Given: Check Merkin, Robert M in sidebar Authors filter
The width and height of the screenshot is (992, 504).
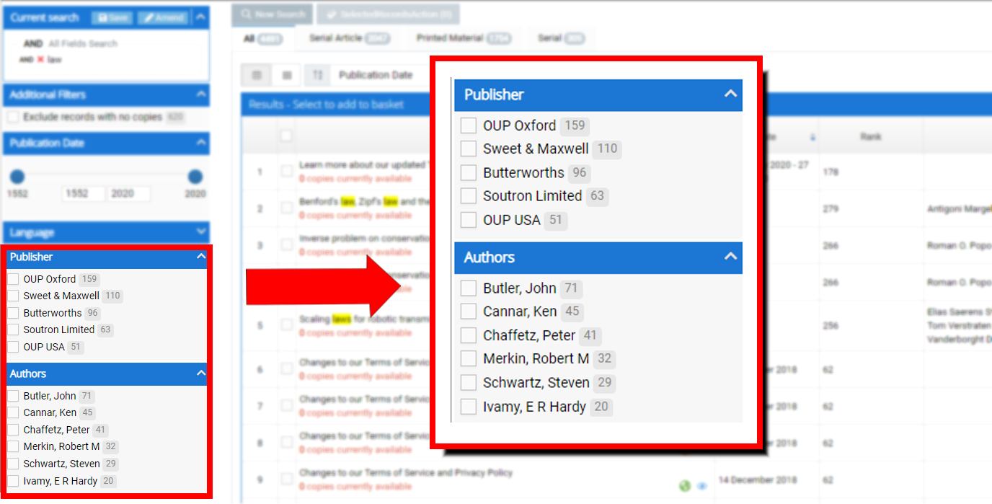Looking at the screenshot, I should coord(14,446).
